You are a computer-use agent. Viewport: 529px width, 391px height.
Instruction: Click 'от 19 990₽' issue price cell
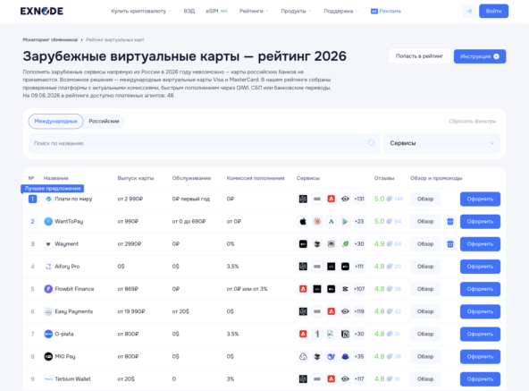(131, 311)
